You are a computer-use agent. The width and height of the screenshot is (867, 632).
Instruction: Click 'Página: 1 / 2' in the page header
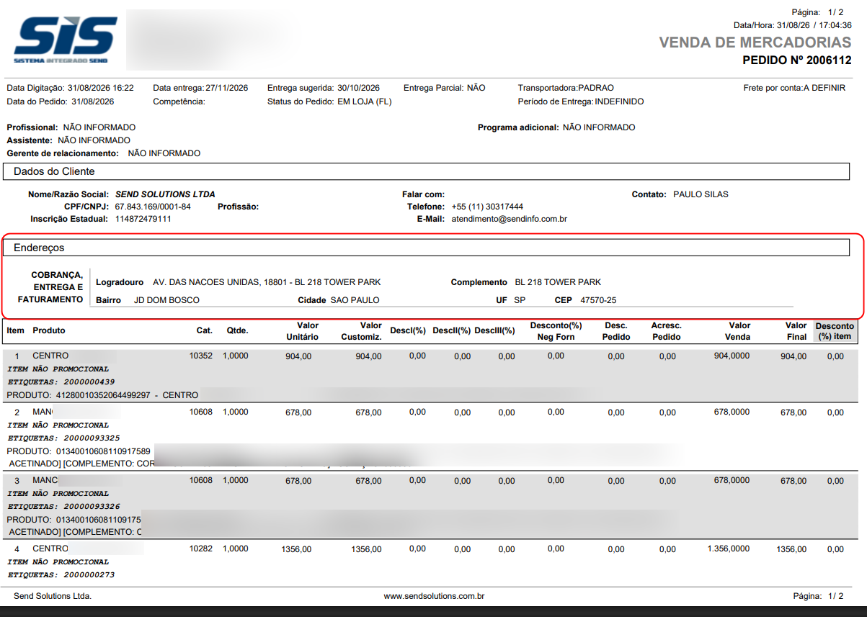coord(817,12)
